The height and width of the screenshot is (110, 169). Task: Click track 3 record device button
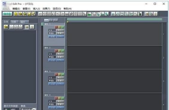click(60, 81)
